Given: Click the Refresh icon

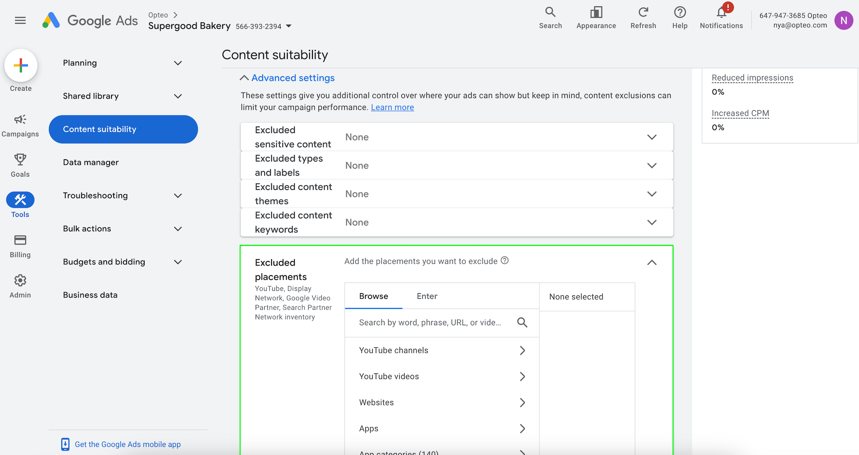Looking at the screenshot, I should [x=643, y=13].
